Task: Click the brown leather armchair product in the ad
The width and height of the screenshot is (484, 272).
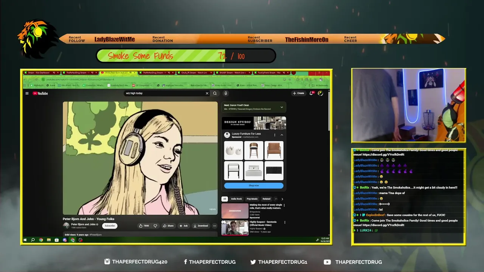Action: point(274,150)
